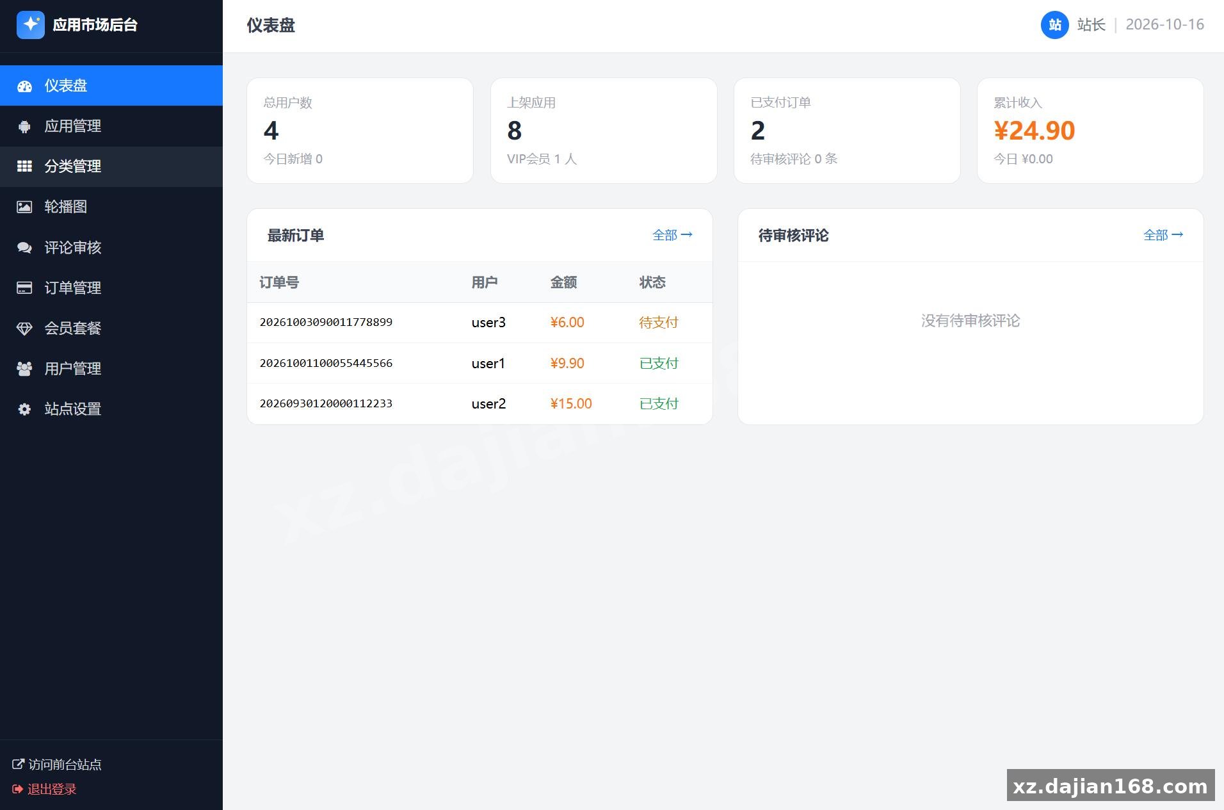The height and width of the screenshot is (810, 1224).
Task: Click the dashboard gauge icon in sidebar
Action: coord(24,86)
